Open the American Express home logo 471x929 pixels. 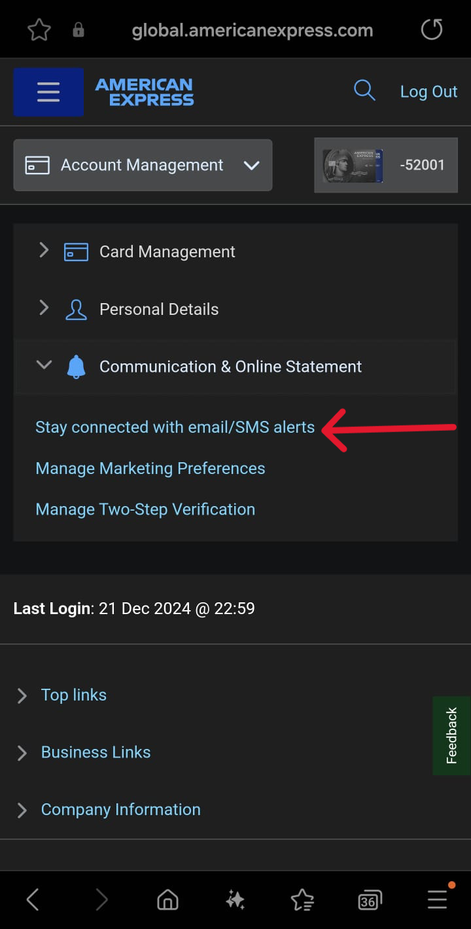(x=144, y=92)
